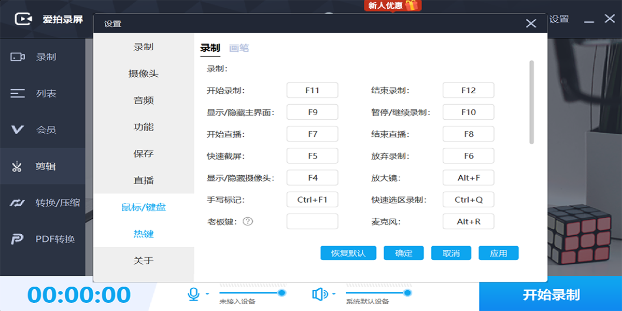This screenshot has height=311, width=622.
Task: Expand the microphone device dropdown arrow
Action: [207, 294]
